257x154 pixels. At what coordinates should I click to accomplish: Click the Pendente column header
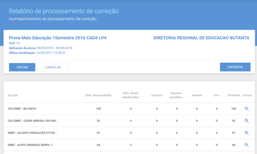(x=234, y=95)
